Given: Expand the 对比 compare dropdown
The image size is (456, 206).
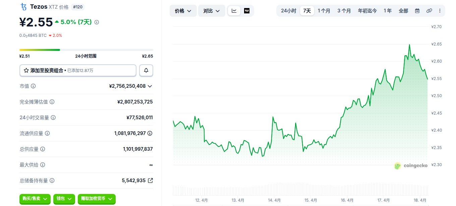Looking at the screenshot, I should point(212,11).
